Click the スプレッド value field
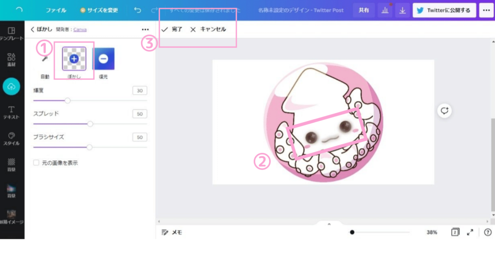 140,114
